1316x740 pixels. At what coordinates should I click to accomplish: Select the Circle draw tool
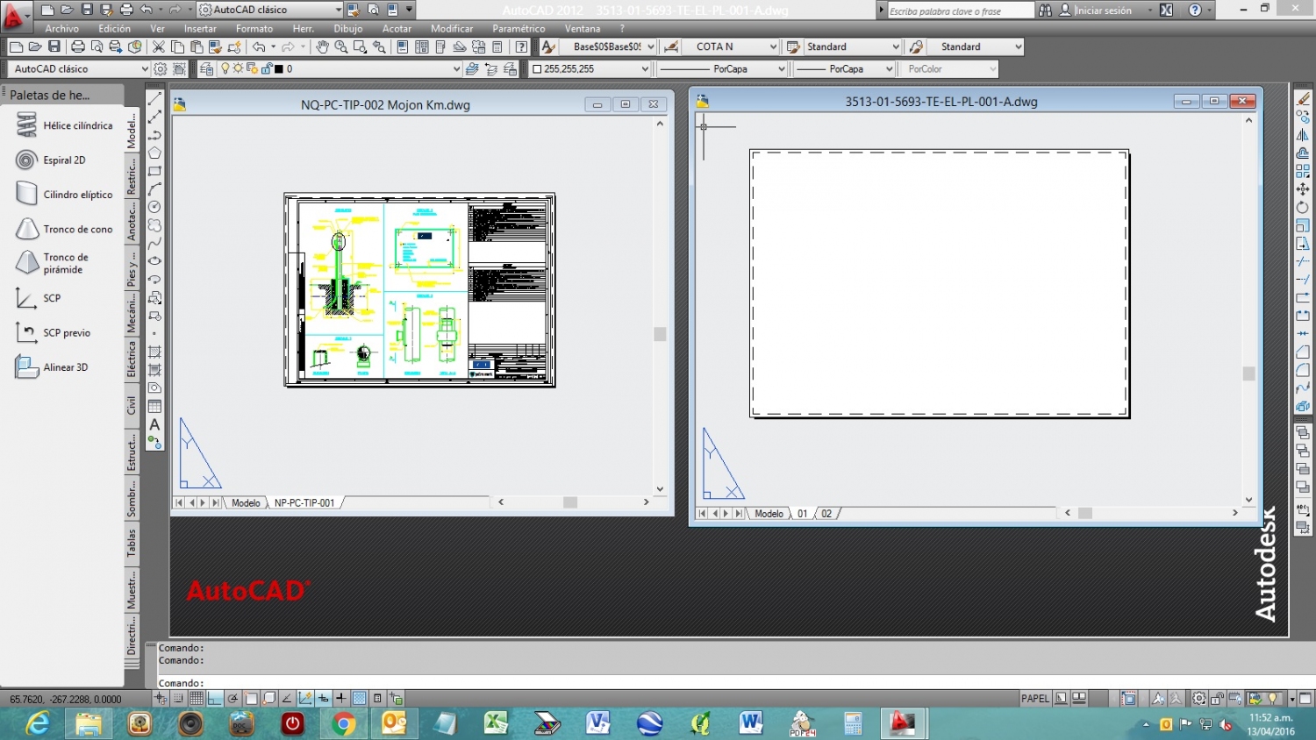pos(154,207)
